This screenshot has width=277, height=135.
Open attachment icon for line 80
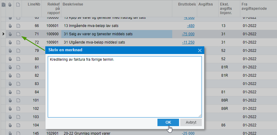(x=10, y=59)
